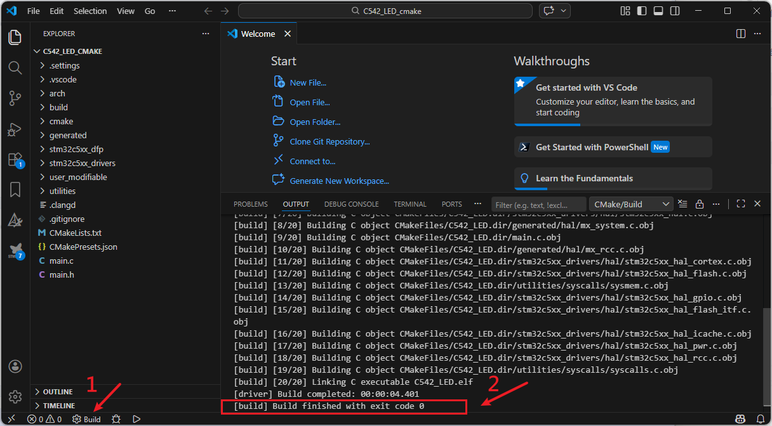This screenshot has height=426, width=772.
Task: Click the C542_LED_cmake command search box
Action: [x=385, y=11]
